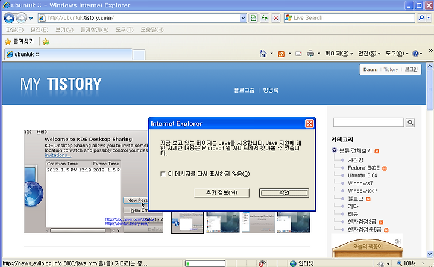Click the Home page icon
This screenshot has height=267, width=434.
point(263,54)
